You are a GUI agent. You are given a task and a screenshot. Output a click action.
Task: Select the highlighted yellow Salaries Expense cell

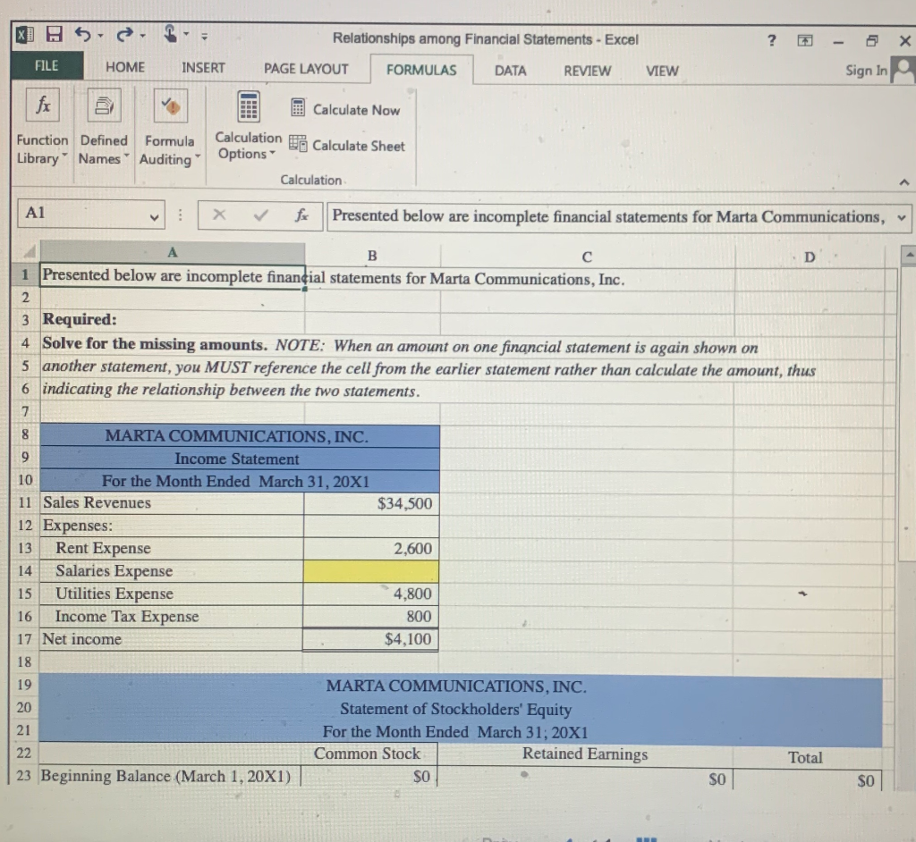click(x=370, y=570)
